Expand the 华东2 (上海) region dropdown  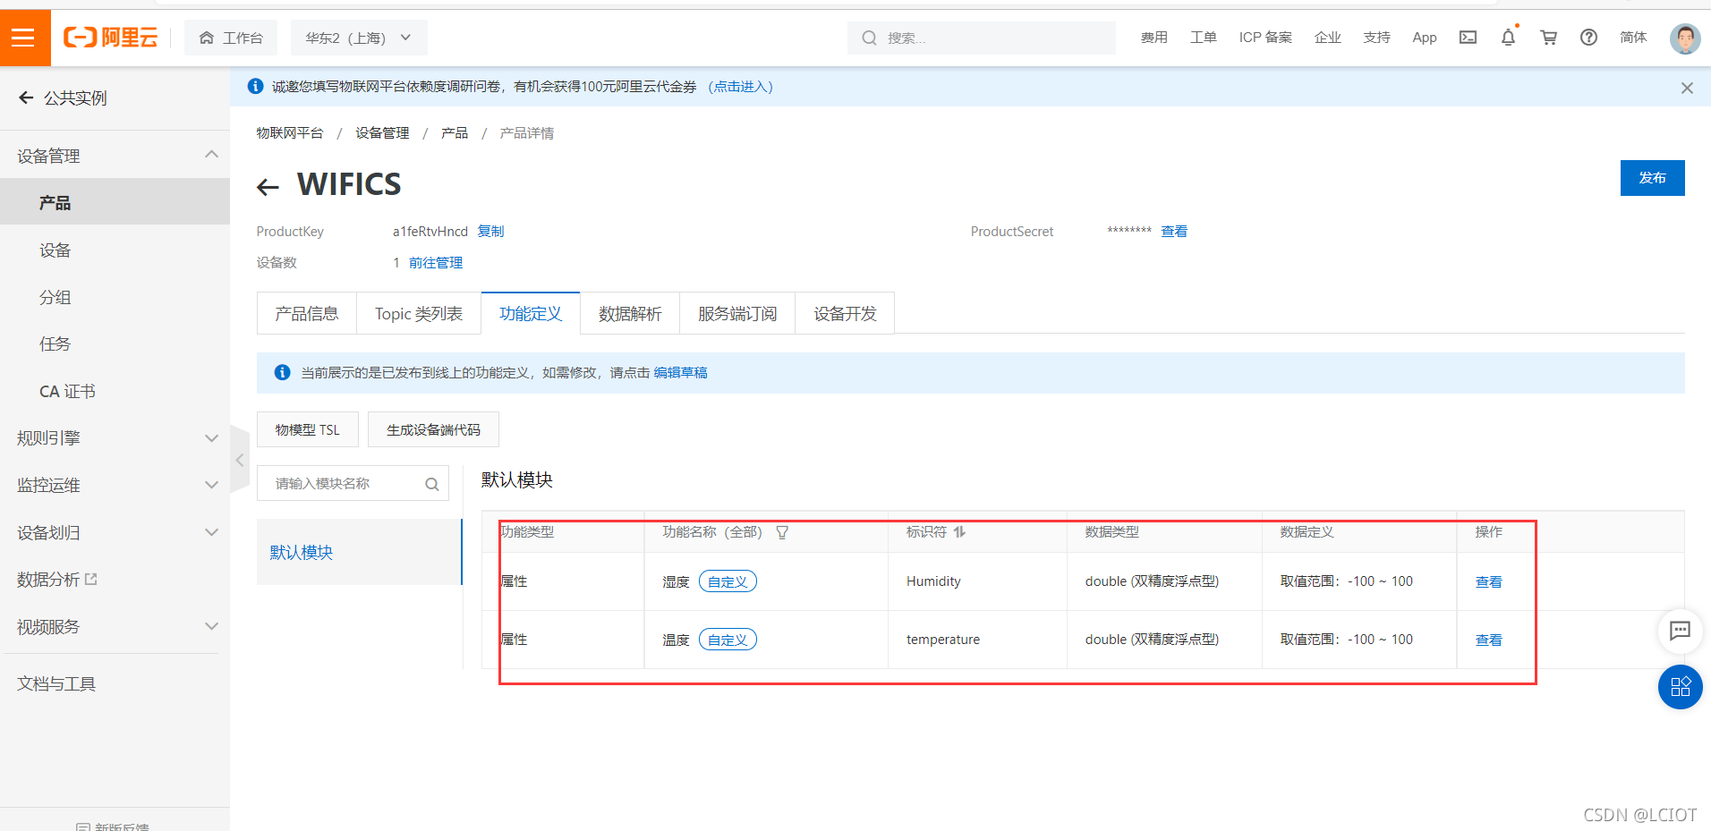click(x=359, y=38)
